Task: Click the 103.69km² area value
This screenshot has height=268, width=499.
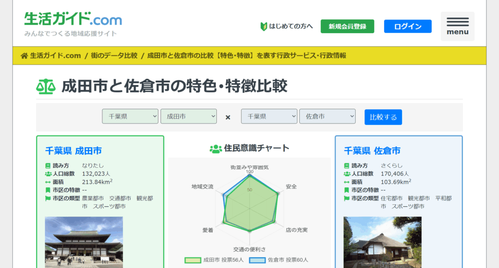Action: click(x=396, y=182)
